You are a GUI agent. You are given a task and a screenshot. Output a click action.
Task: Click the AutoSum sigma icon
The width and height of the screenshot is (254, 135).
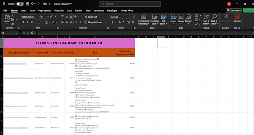[x=196, y=16]
